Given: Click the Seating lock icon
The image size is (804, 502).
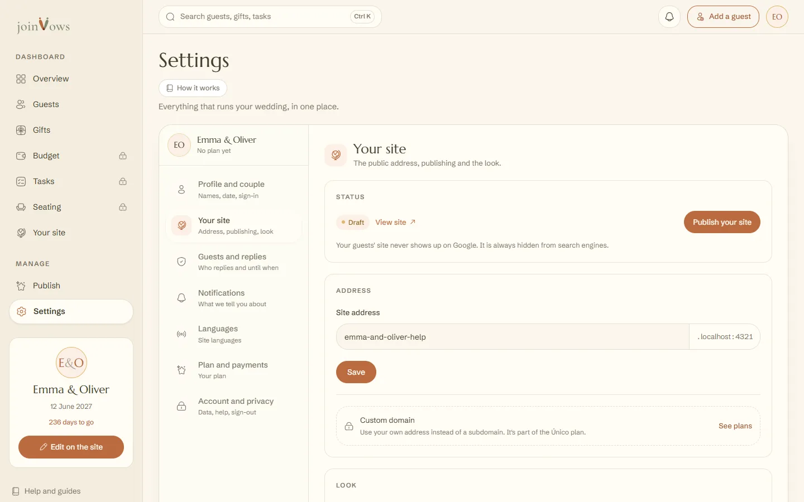Looking at the screenshot, I should [x=123, y=207].
